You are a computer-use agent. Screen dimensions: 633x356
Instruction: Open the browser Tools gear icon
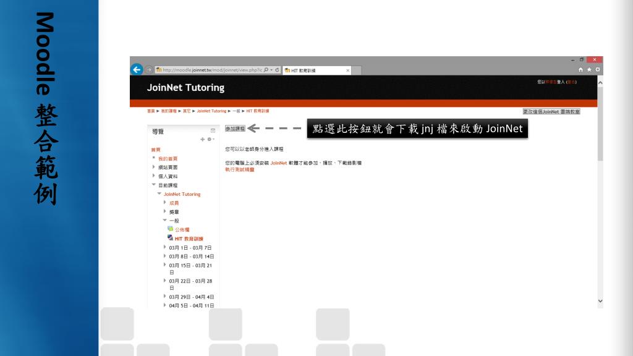pyautogui.click(x=598, y=70)
